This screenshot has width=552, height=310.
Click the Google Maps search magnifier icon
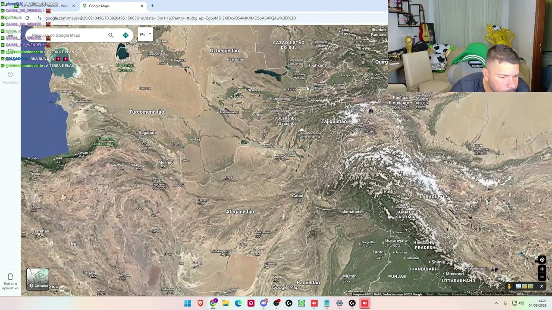(x=111, y=35)
